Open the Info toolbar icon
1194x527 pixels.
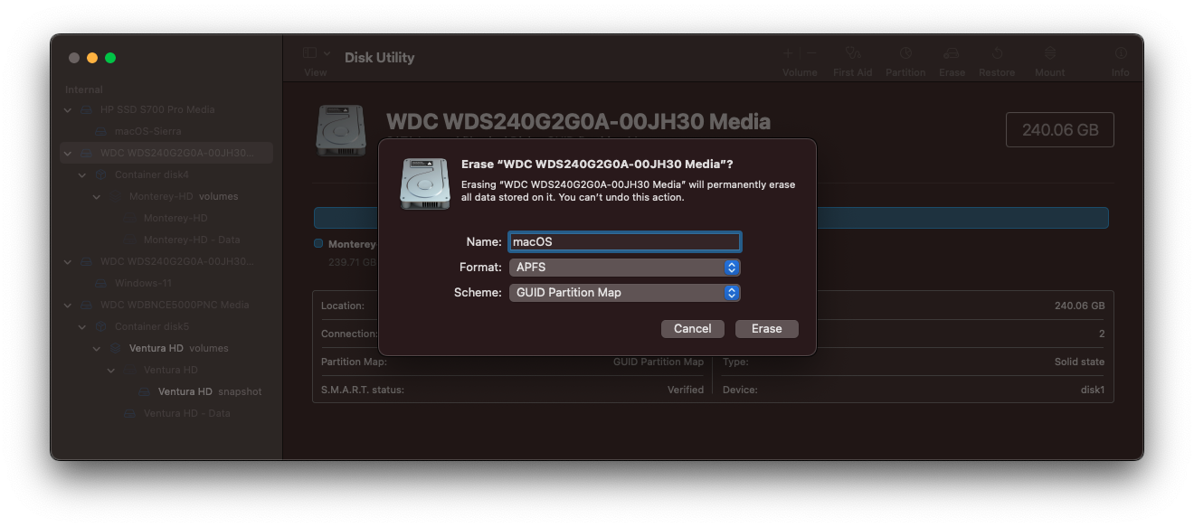(1121, 53)
